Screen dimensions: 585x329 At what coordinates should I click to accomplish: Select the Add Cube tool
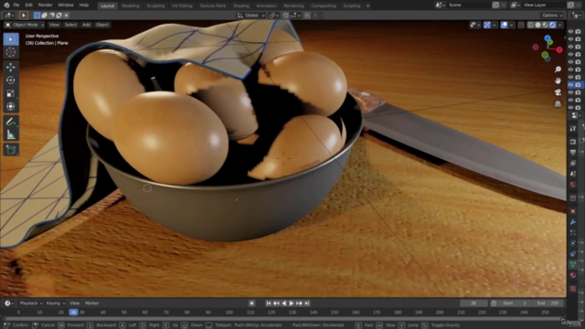click(x=11, y=150)
